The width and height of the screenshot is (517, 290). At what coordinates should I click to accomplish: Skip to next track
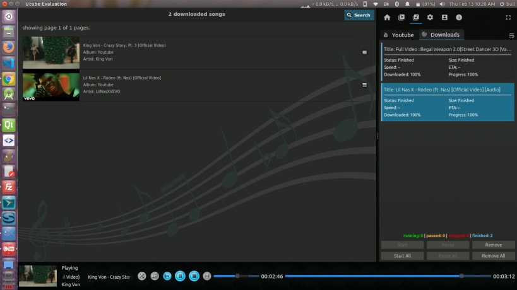coord(206,276)
